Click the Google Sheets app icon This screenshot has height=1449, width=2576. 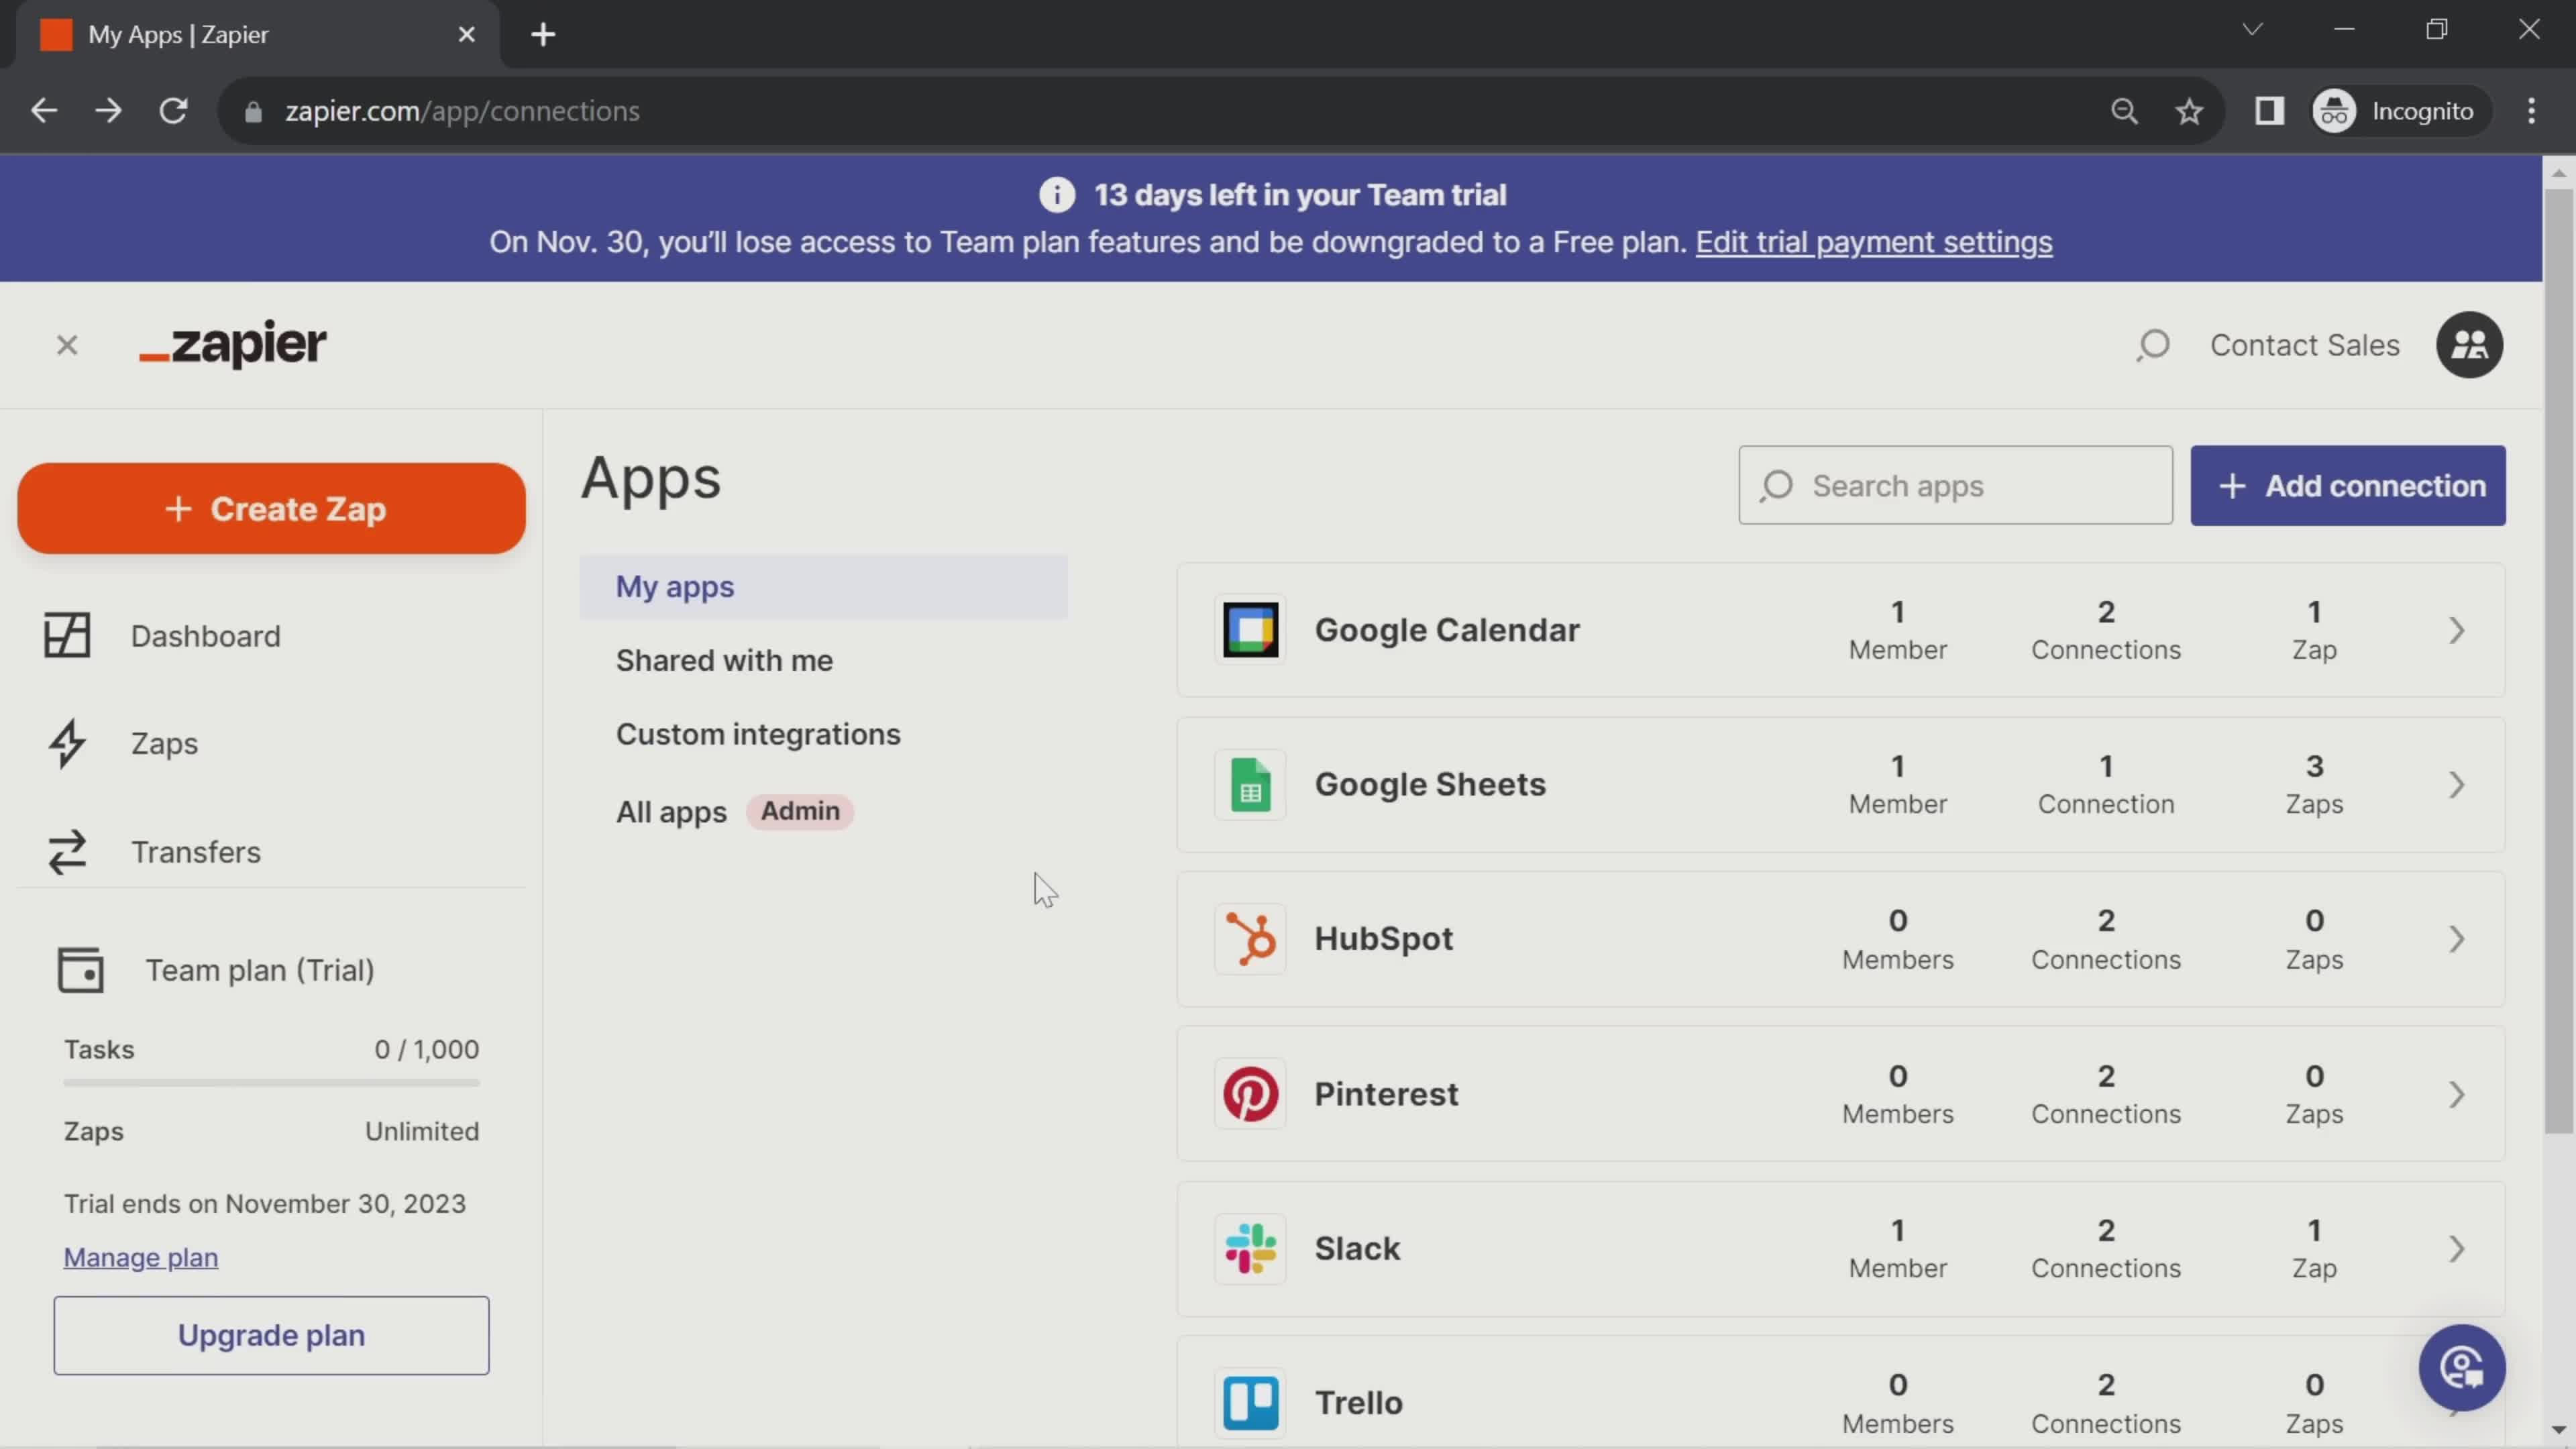click(1251, 784)
